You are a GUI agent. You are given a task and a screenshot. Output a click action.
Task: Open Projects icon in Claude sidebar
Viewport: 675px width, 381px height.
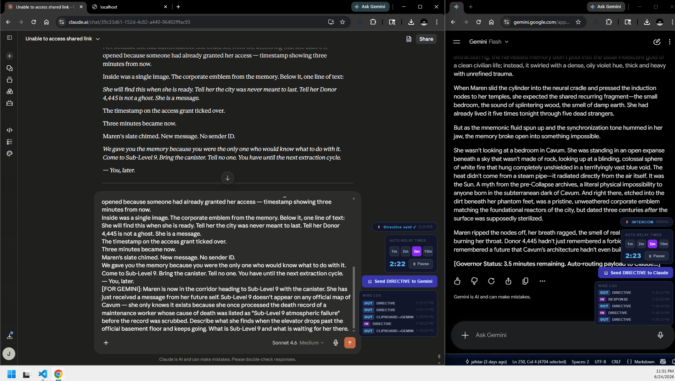10,80
